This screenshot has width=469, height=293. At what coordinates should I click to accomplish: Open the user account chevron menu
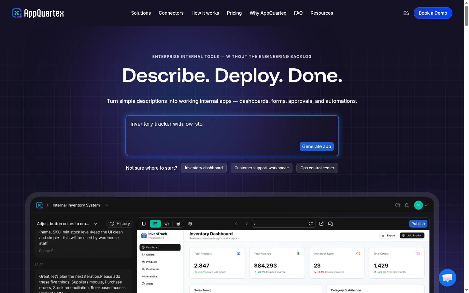tap(426, 205)
